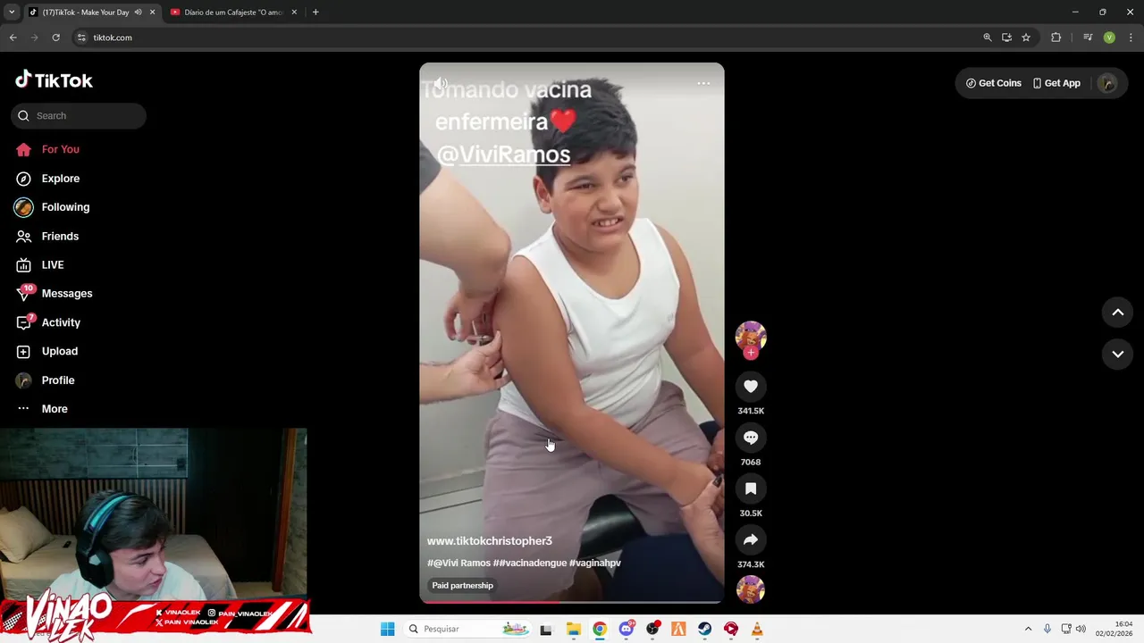Click the TikTok logo

pos(54,80)
